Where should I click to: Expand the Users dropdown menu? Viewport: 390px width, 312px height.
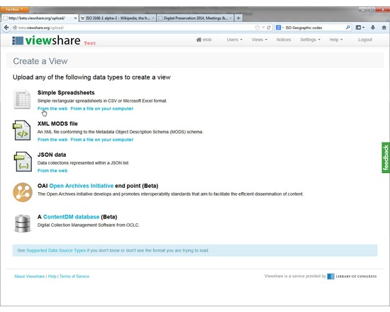point(234,40)
